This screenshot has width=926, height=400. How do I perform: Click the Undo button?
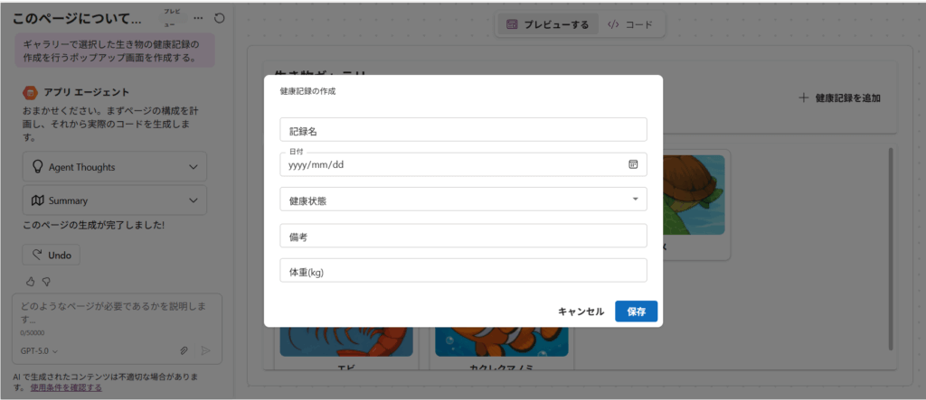[52, 255]
